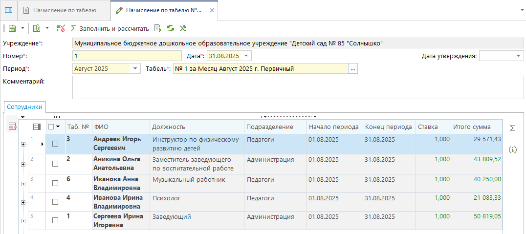Click the Конец периода column header
The width and height of the screenshot is (526, 234).
point(389,127)
